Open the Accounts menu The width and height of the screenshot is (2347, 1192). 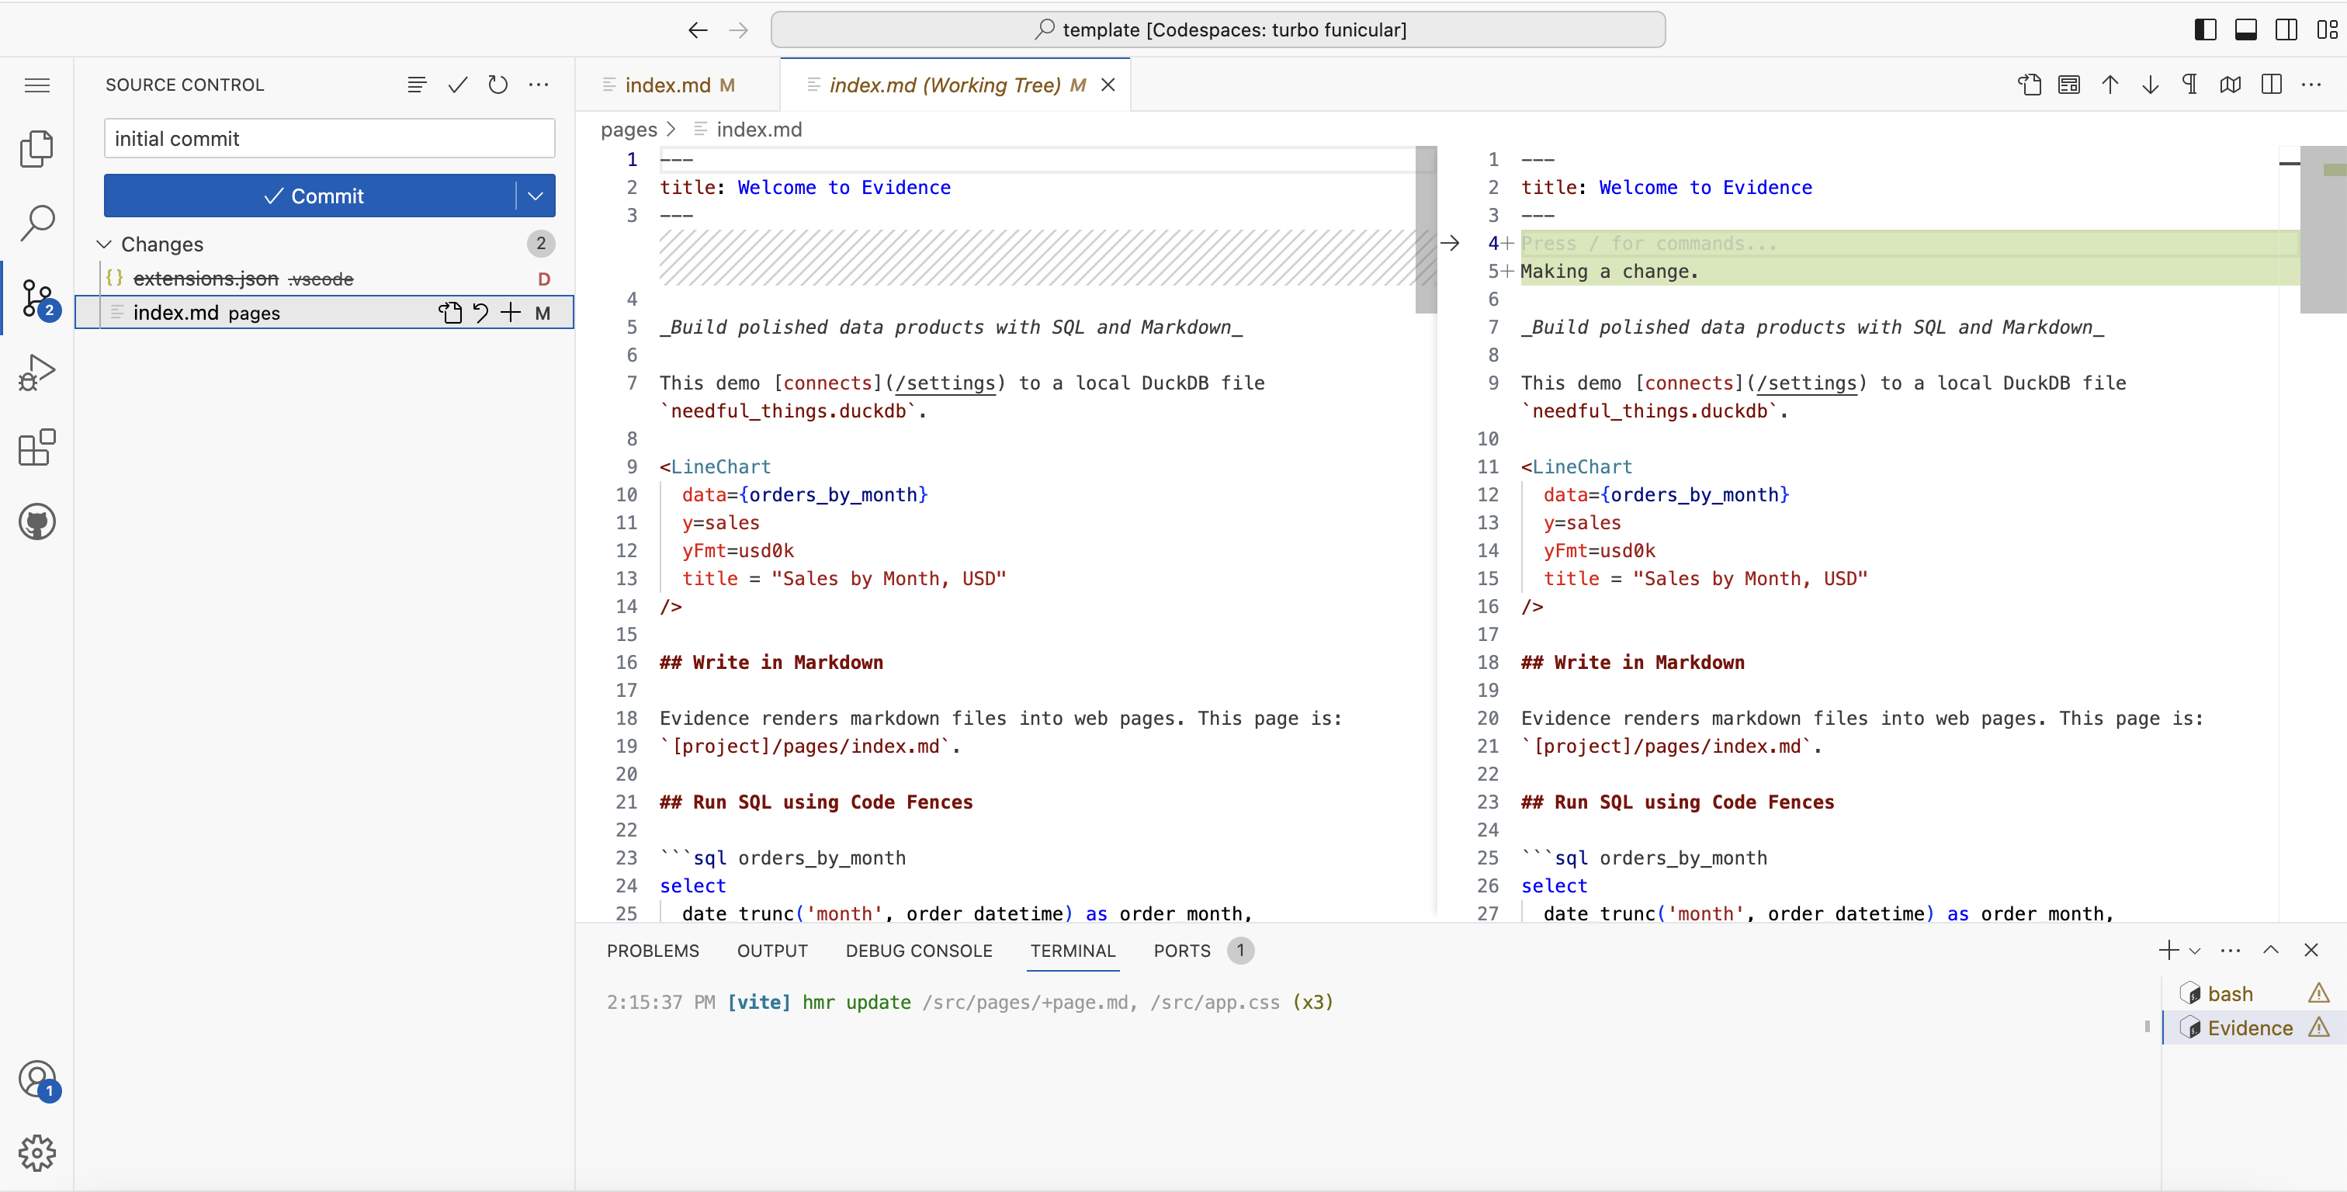click(37, 1080)
